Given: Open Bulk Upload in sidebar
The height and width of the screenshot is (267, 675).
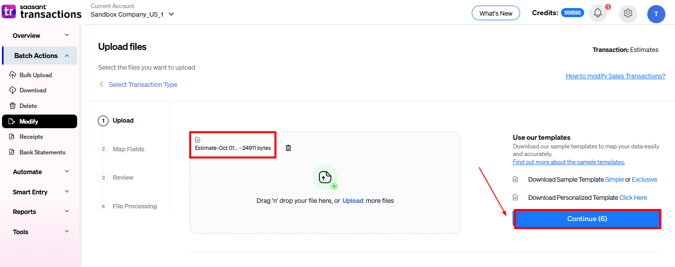Looking at the screenshot, I should click(35, 75).
